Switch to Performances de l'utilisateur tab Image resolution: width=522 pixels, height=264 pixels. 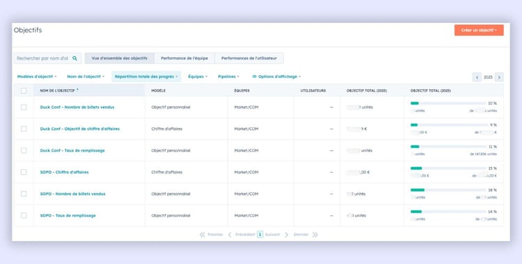coord(249,58)
